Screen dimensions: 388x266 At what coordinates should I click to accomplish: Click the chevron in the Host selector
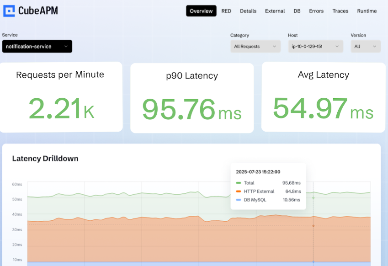[337, 46]
